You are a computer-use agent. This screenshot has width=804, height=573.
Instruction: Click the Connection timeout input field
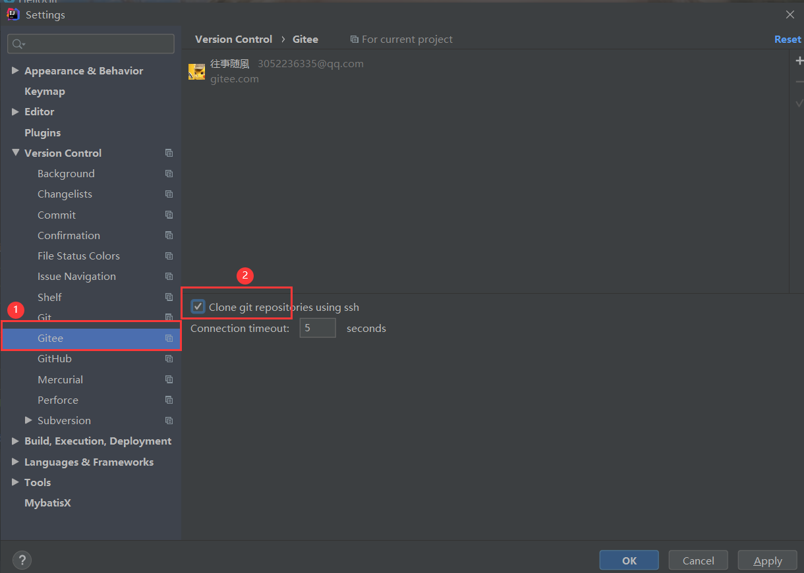(x=318, y=328)
